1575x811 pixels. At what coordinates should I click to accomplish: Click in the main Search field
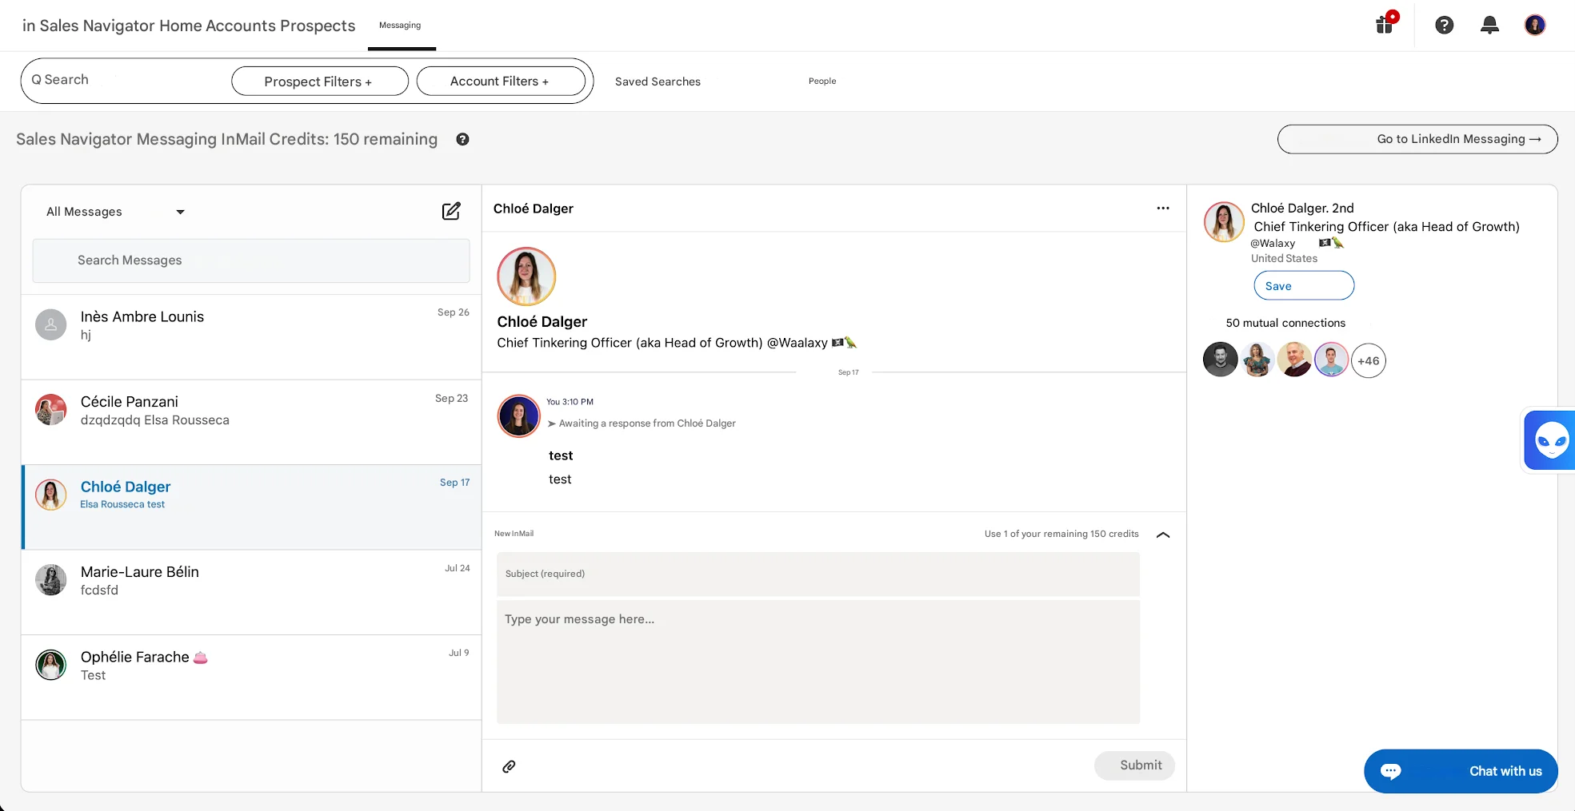pyautogui.click(x=124, y=80)
